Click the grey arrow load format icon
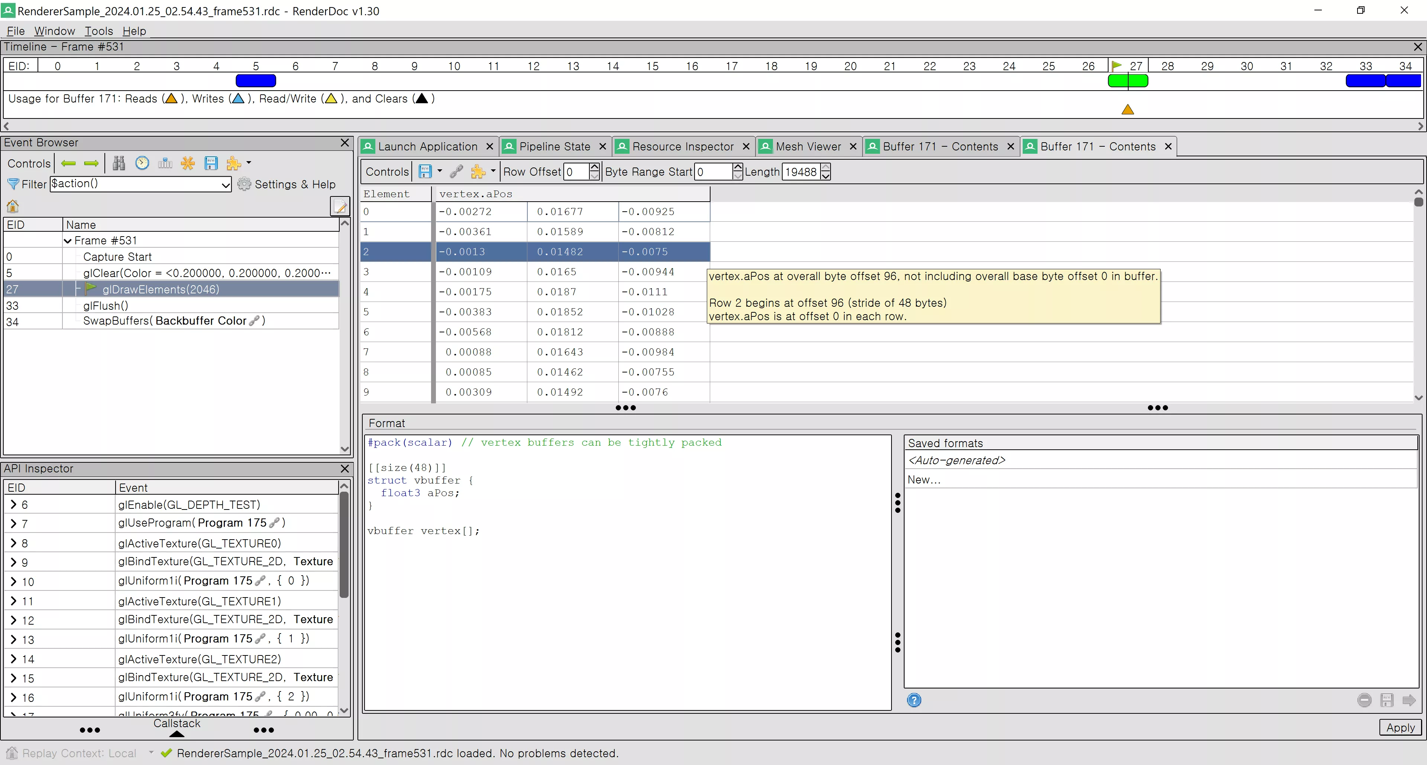 pyautogui.click(x=1409, y=700)
